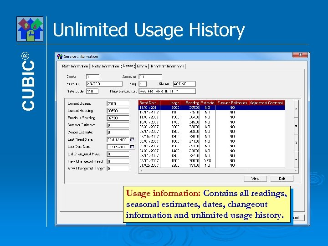Click the Usage column header
The width and height of the screenshot is (328, 246).
170,102
